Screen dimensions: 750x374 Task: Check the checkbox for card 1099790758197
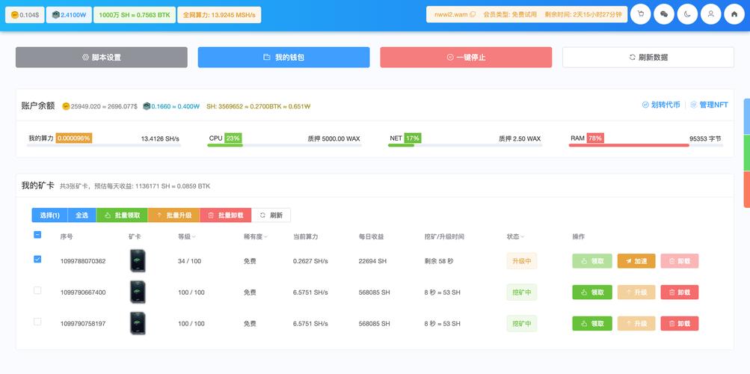[37, 322]
